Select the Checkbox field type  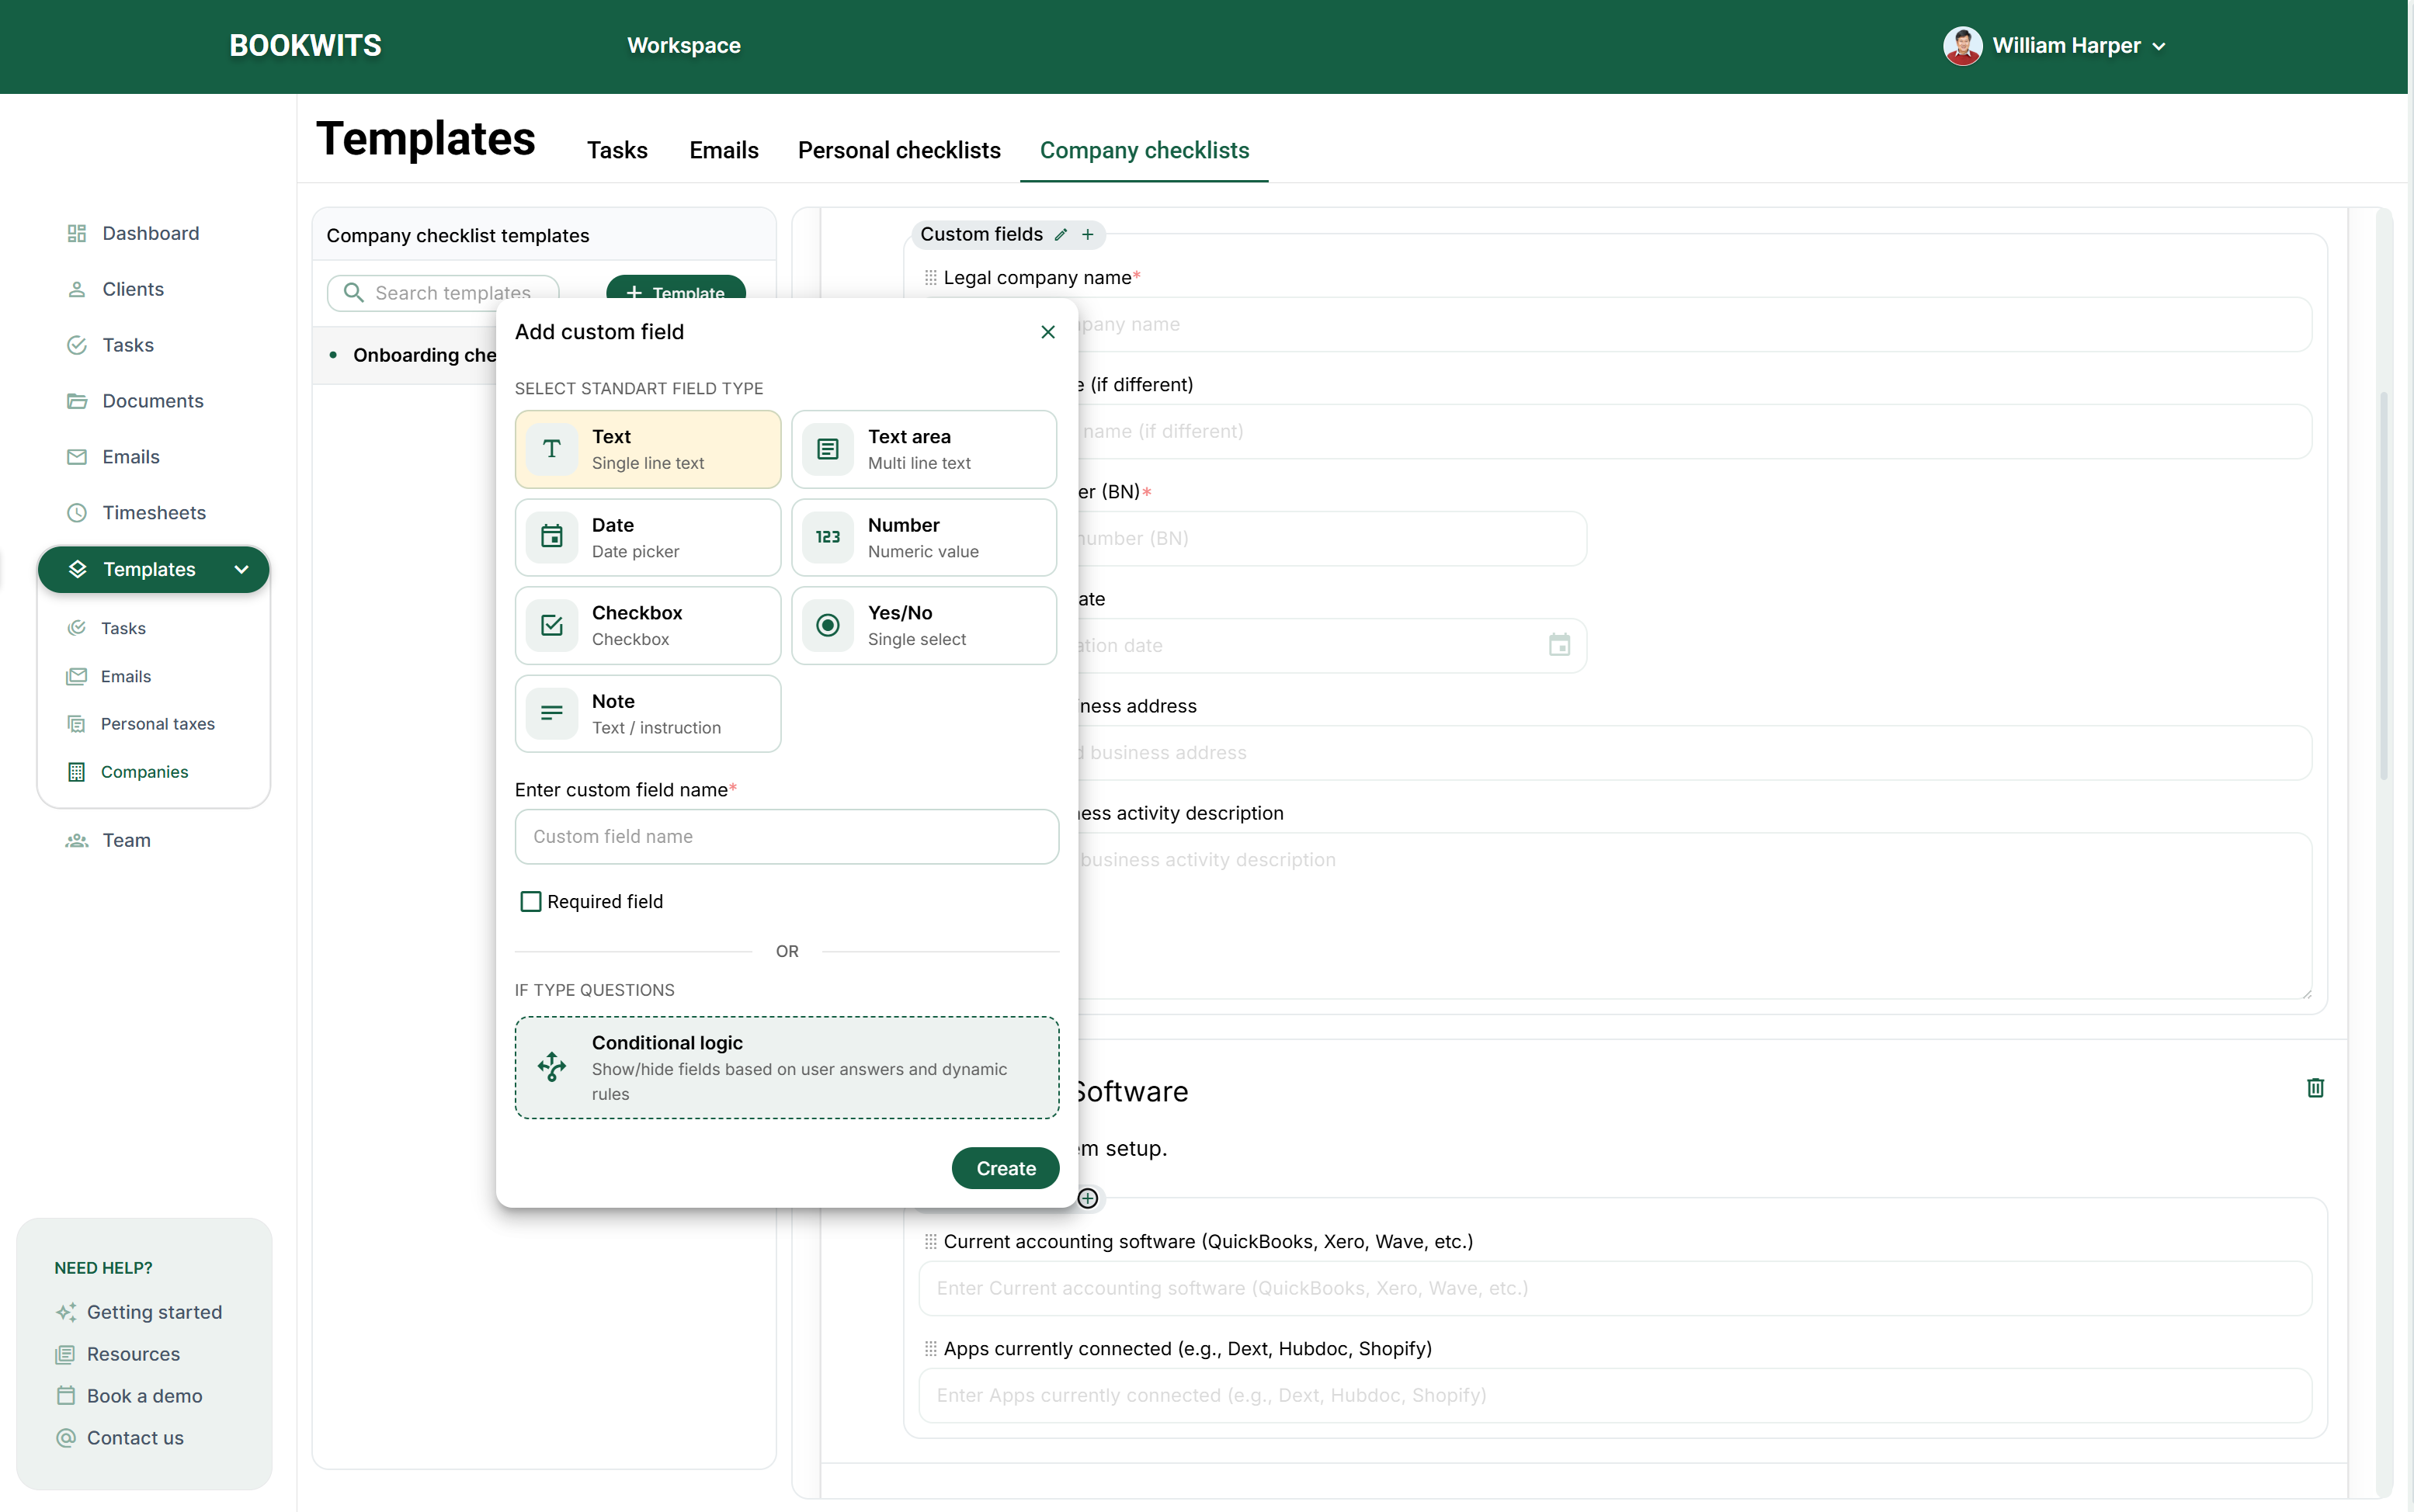click(x=648, y=625)
